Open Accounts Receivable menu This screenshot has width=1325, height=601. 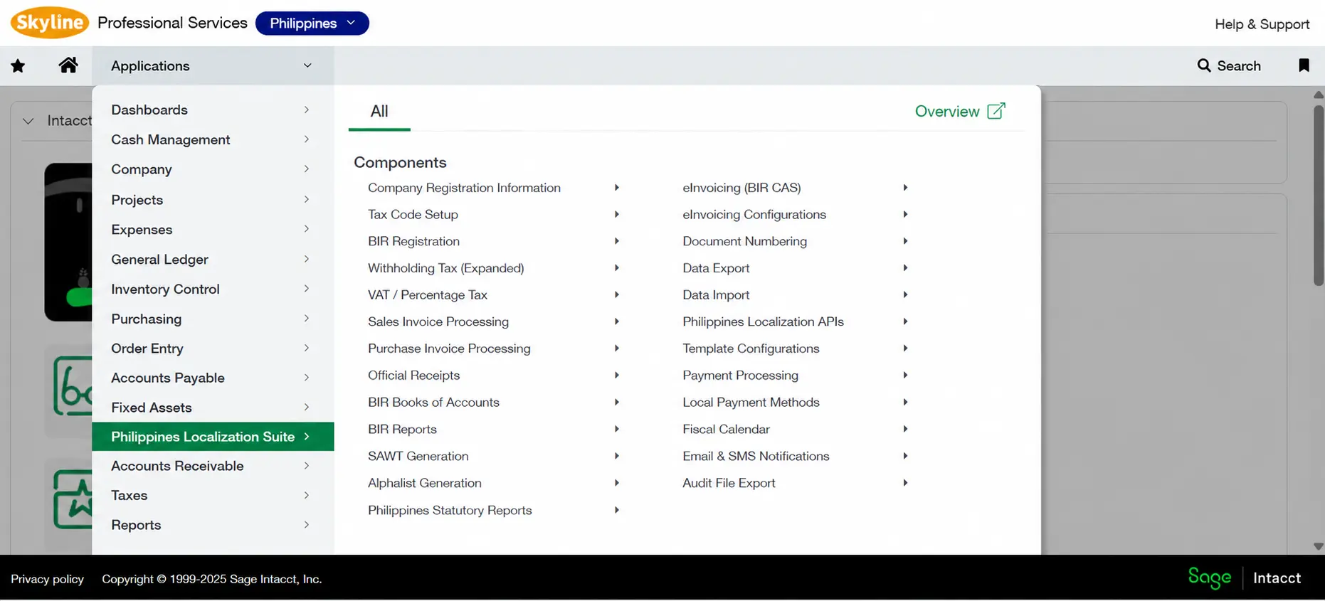[213, 466]
